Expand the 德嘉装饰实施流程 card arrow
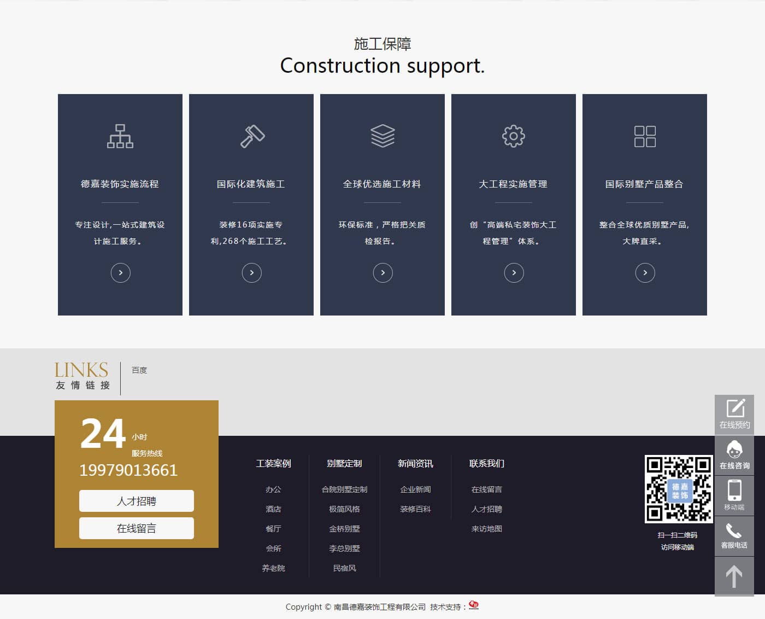The image size is (765, 619). click(121, 273)
